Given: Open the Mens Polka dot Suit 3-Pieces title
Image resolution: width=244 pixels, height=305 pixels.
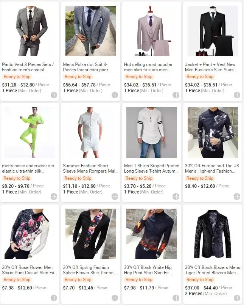Looking at the screenshot, I should tap(87, 67).
